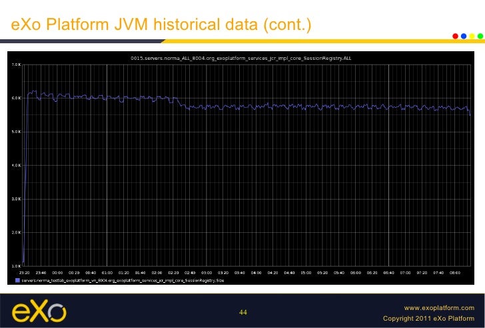Click the 02:40 time label on x-axis

(x=190, y=273)
